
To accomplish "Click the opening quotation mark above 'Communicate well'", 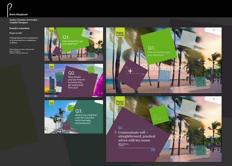I will pyautogui.click(x=120, y=127).
